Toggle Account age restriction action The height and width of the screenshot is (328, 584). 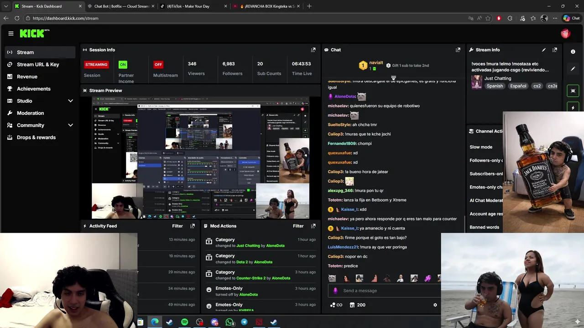486,214
